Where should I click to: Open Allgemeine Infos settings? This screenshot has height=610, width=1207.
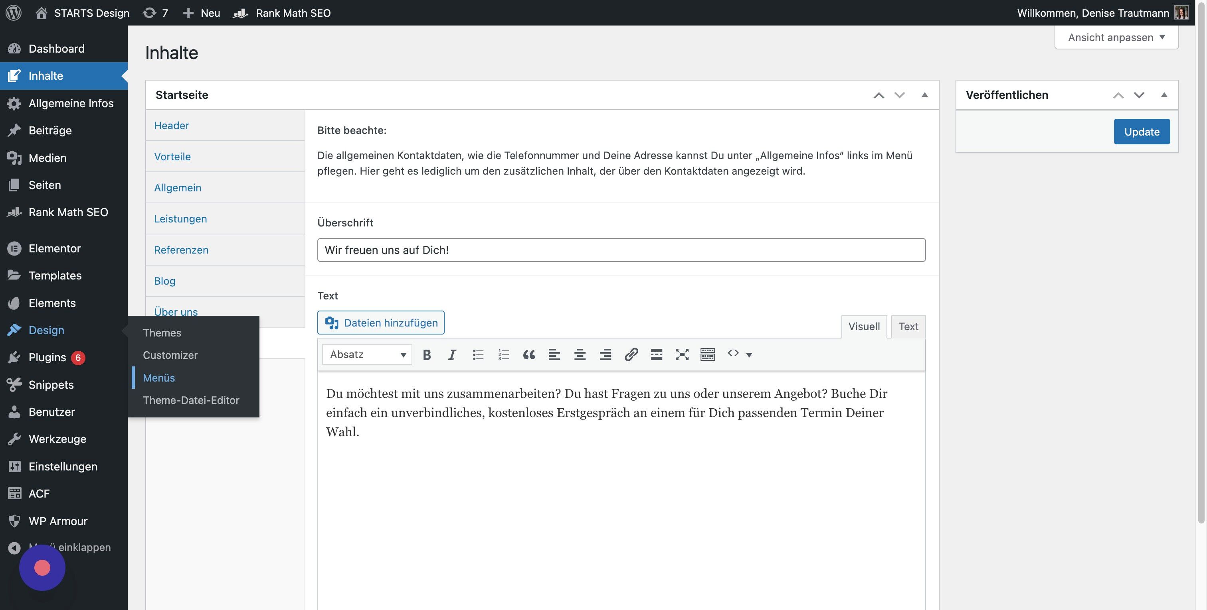(x=64, y=103)
